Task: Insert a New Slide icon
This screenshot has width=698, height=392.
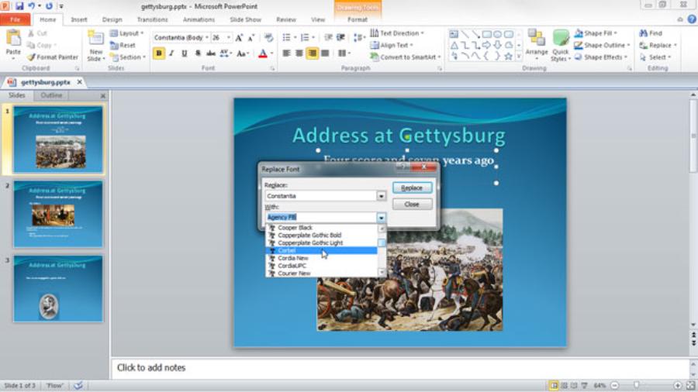Action: pos(95,39)
